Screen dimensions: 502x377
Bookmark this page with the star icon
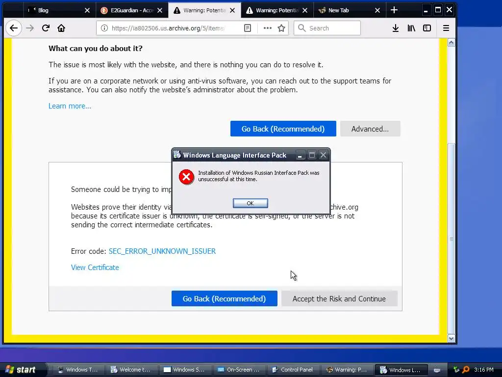coord(281,28)
